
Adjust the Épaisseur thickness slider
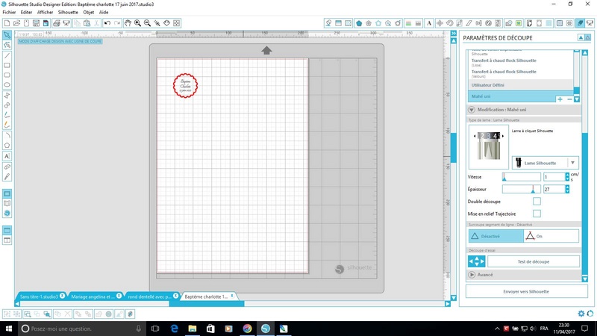pos(521,189)
